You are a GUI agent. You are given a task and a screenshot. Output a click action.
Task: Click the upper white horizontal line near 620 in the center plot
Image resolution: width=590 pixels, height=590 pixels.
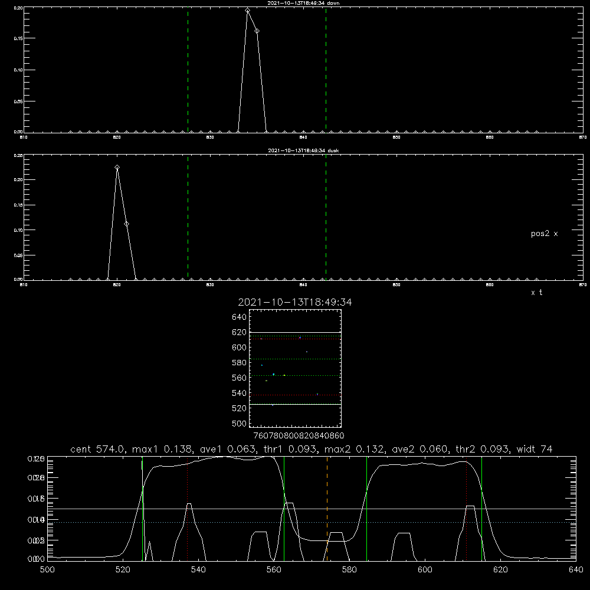[x=295, y=332]
